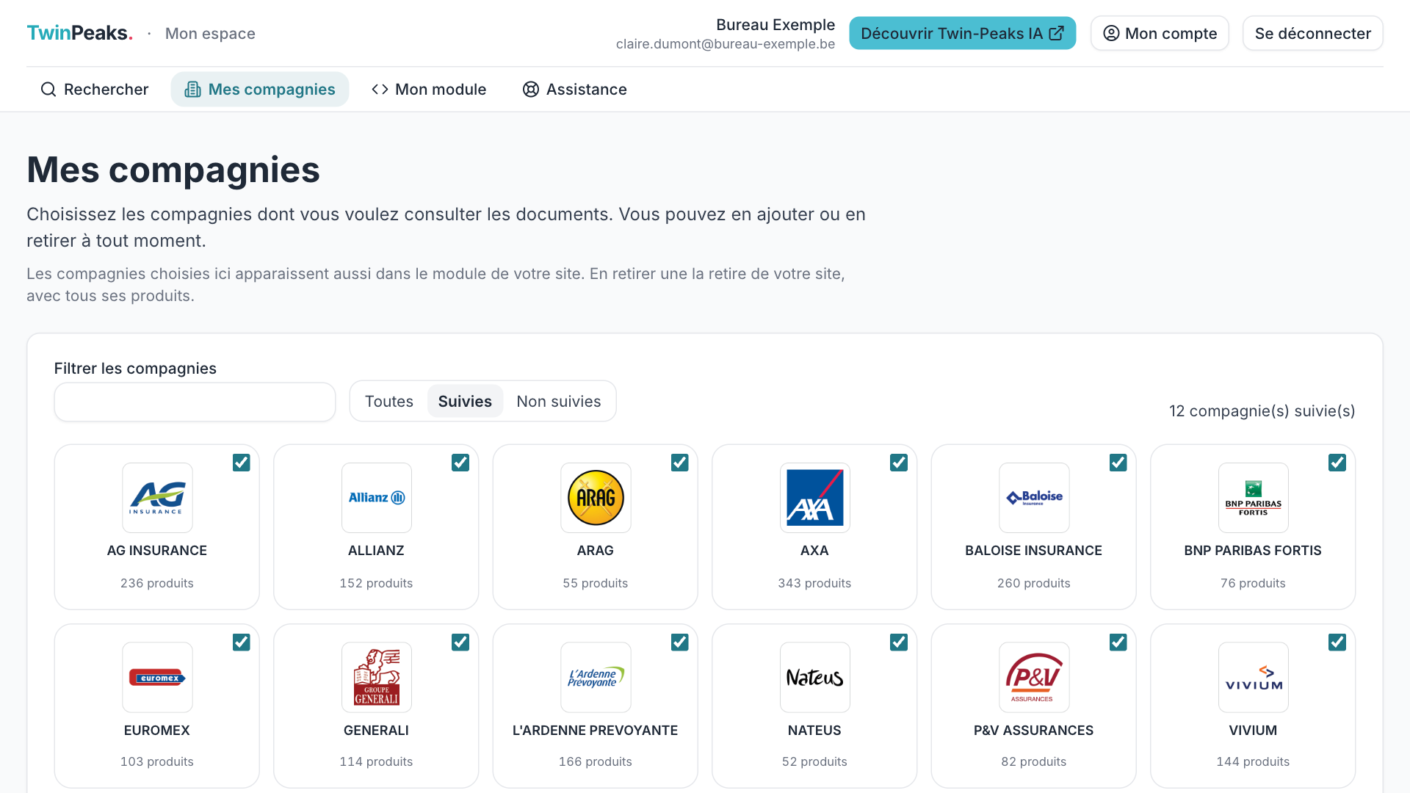Click the lifebuoy icon beside Assistance
Viewport: 1410px width, 793px height.
[530, 90]
